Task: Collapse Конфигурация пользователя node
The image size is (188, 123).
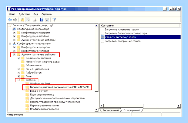Action: tap(10, 44)
